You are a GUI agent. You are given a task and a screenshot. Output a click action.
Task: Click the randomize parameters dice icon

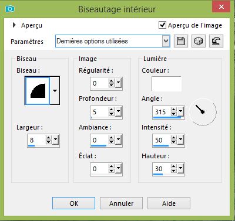pyautogui.click(x=199, y=41)
